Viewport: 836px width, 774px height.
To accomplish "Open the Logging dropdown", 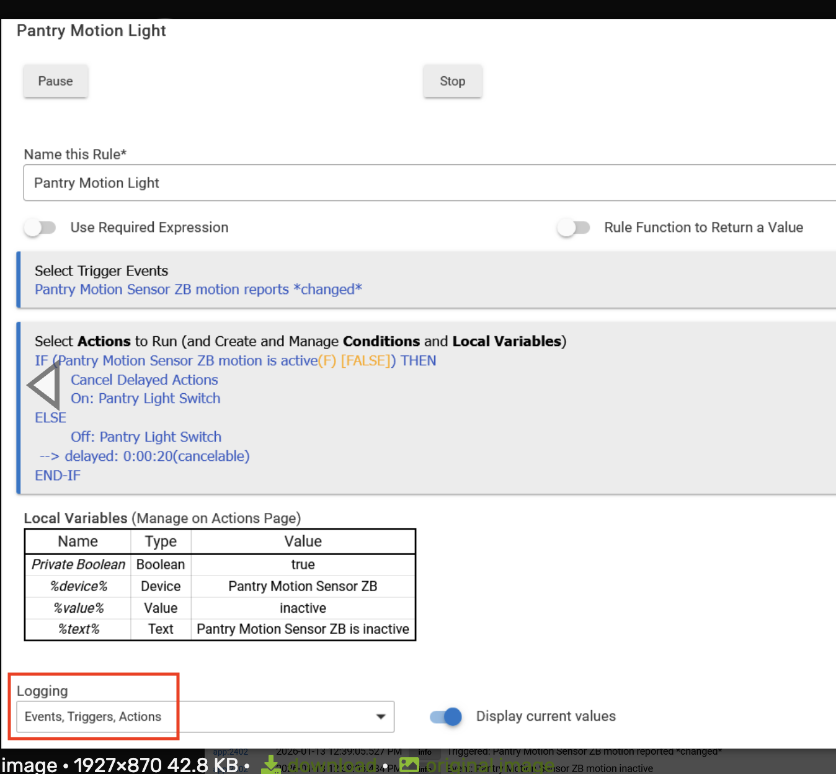I will click(x=205, y=717).
